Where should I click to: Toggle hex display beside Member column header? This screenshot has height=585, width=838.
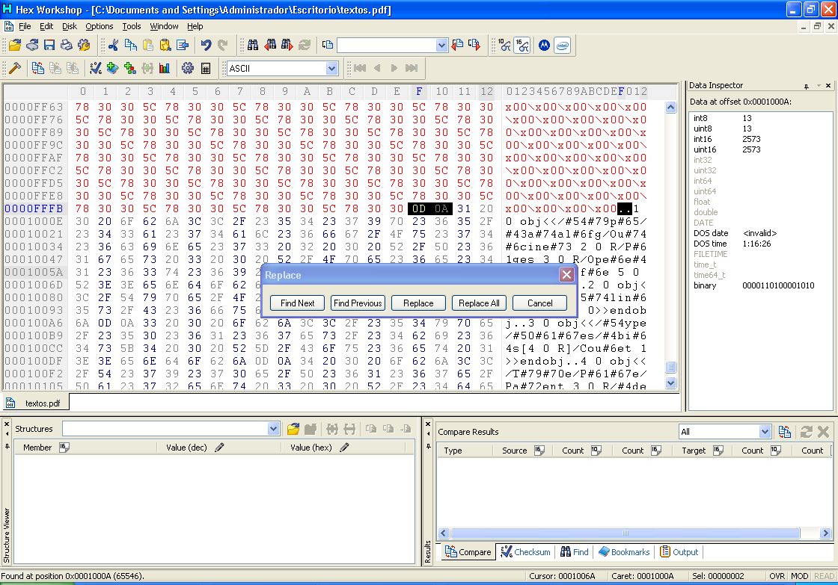[64, 448]
